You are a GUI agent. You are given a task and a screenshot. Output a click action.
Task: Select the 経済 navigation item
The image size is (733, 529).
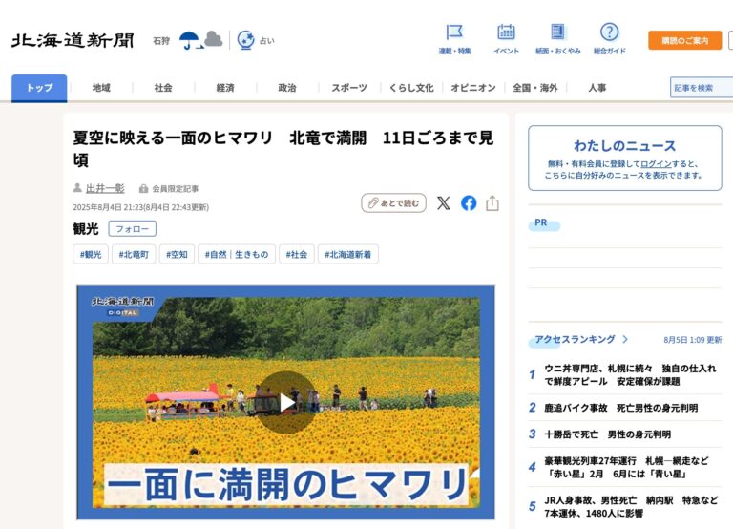(x=224, y=88)
